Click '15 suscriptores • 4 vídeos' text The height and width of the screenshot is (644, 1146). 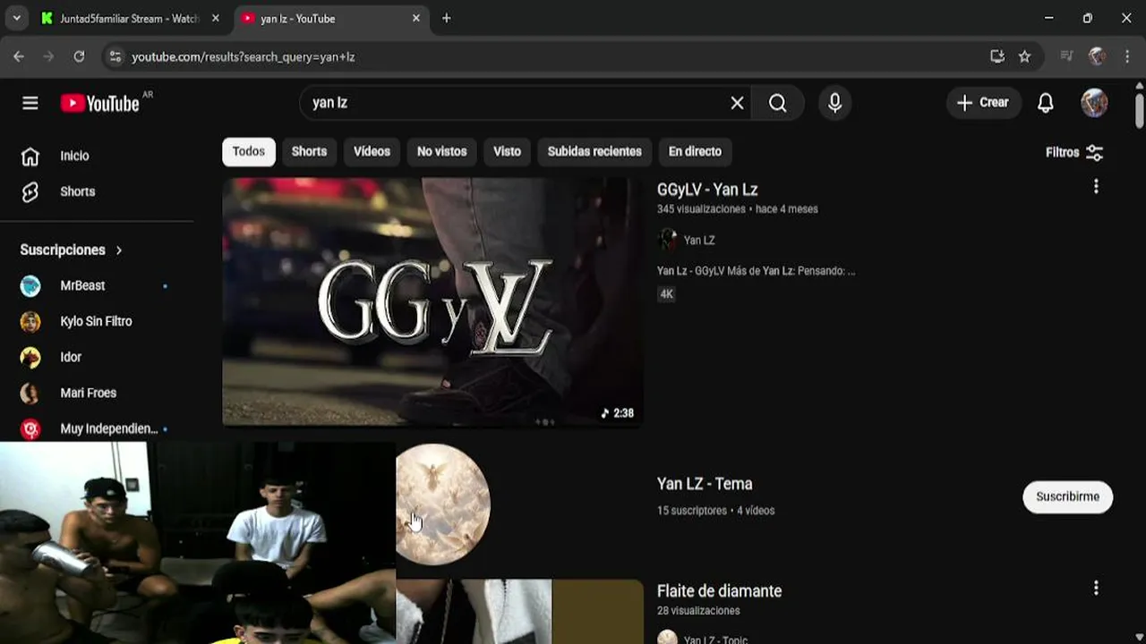point(716,511)
